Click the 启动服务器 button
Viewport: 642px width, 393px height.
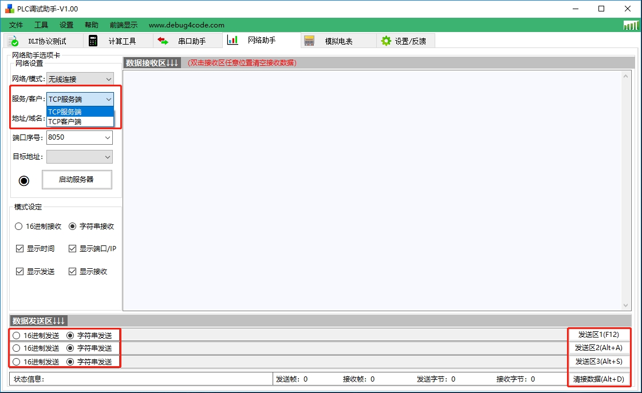point(77,179)
